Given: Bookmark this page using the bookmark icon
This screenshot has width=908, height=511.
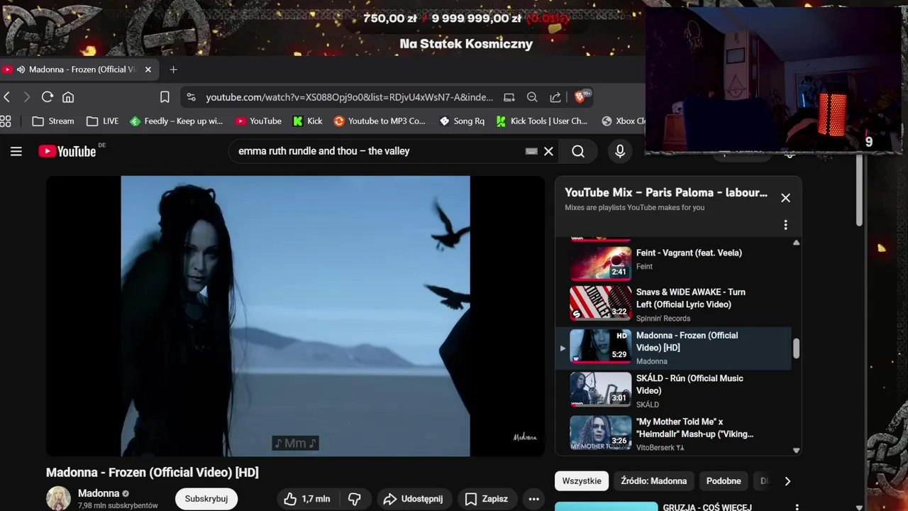Looking at the screenshot, I should point(165,97).
